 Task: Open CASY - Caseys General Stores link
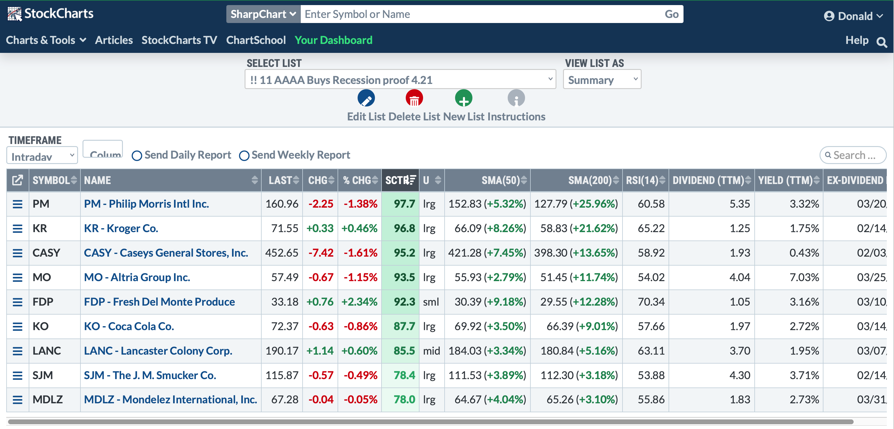[166, 253]
